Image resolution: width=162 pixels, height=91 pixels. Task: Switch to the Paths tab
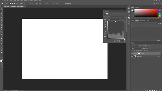click(142, 43)
